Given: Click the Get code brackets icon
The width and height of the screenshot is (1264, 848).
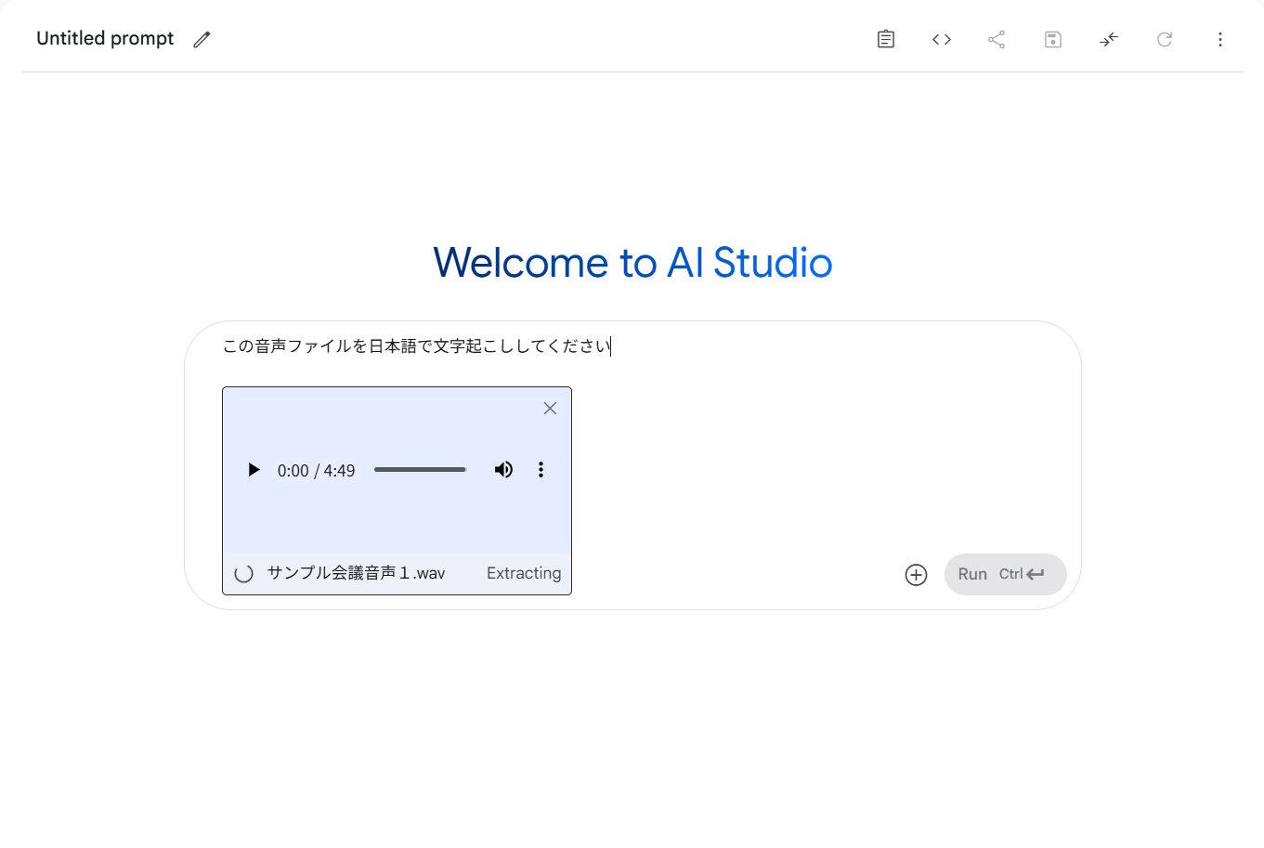Looking at the screenshot, I should pos(942,39).
